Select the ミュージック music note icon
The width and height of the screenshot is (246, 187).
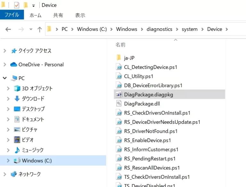pos(17,150)
